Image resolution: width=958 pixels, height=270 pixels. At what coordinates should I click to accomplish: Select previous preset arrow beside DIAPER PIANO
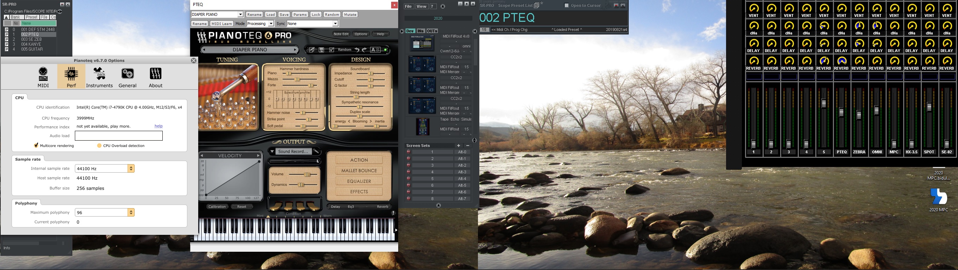tap(203, 50)
